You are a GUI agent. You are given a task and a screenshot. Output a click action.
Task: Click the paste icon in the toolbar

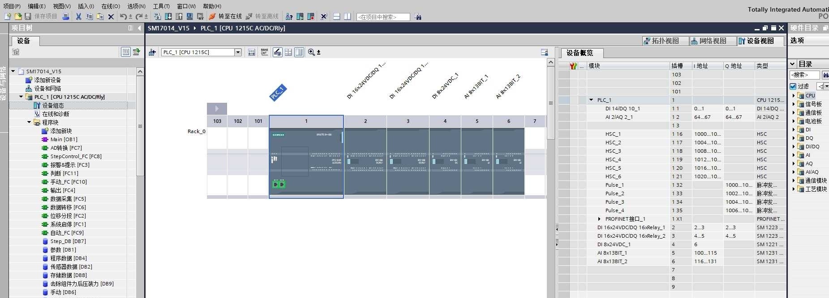pyautogui.click(x=100, y=17)
